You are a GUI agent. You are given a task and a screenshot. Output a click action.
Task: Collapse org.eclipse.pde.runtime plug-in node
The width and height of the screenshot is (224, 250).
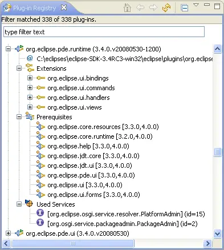coord(8,49)
